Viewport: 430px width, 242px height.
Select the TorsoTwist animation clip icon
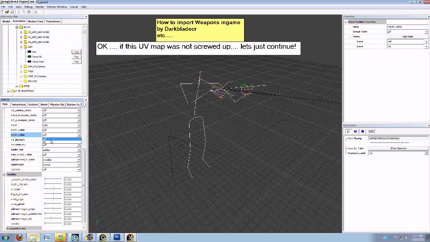coord(30,62)
